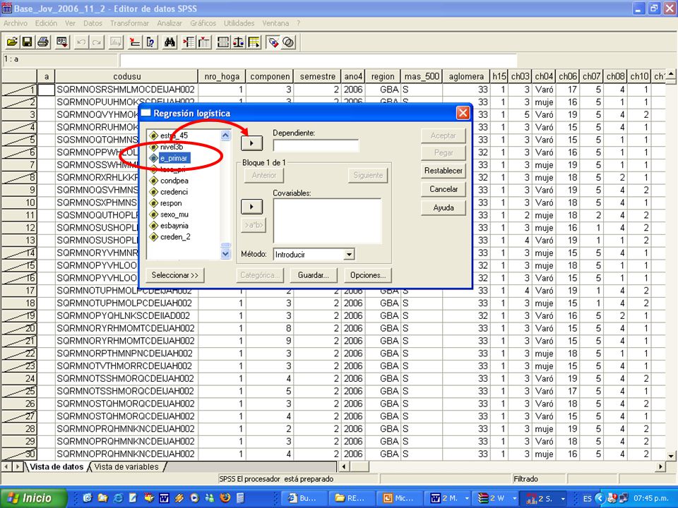Click Firefox icon in quick launch
Image resolution: width=678 pixels, height=508 pixels.
(x=225, y=498)
